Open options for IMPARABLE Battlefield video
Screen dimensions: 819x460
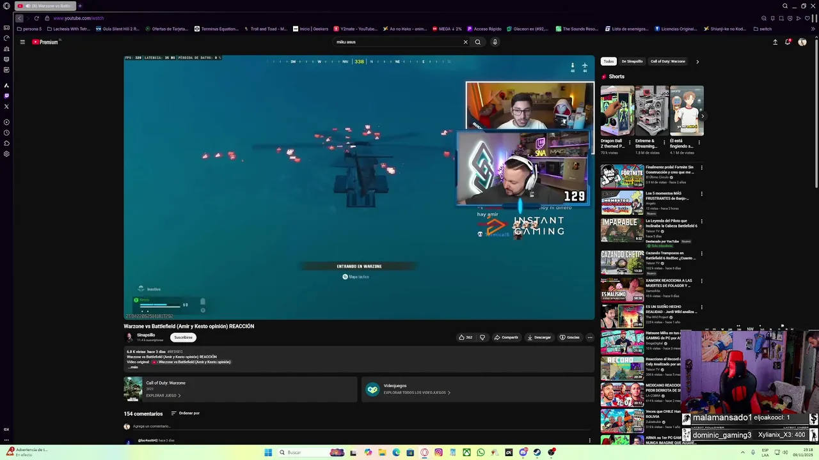[701, 221]
